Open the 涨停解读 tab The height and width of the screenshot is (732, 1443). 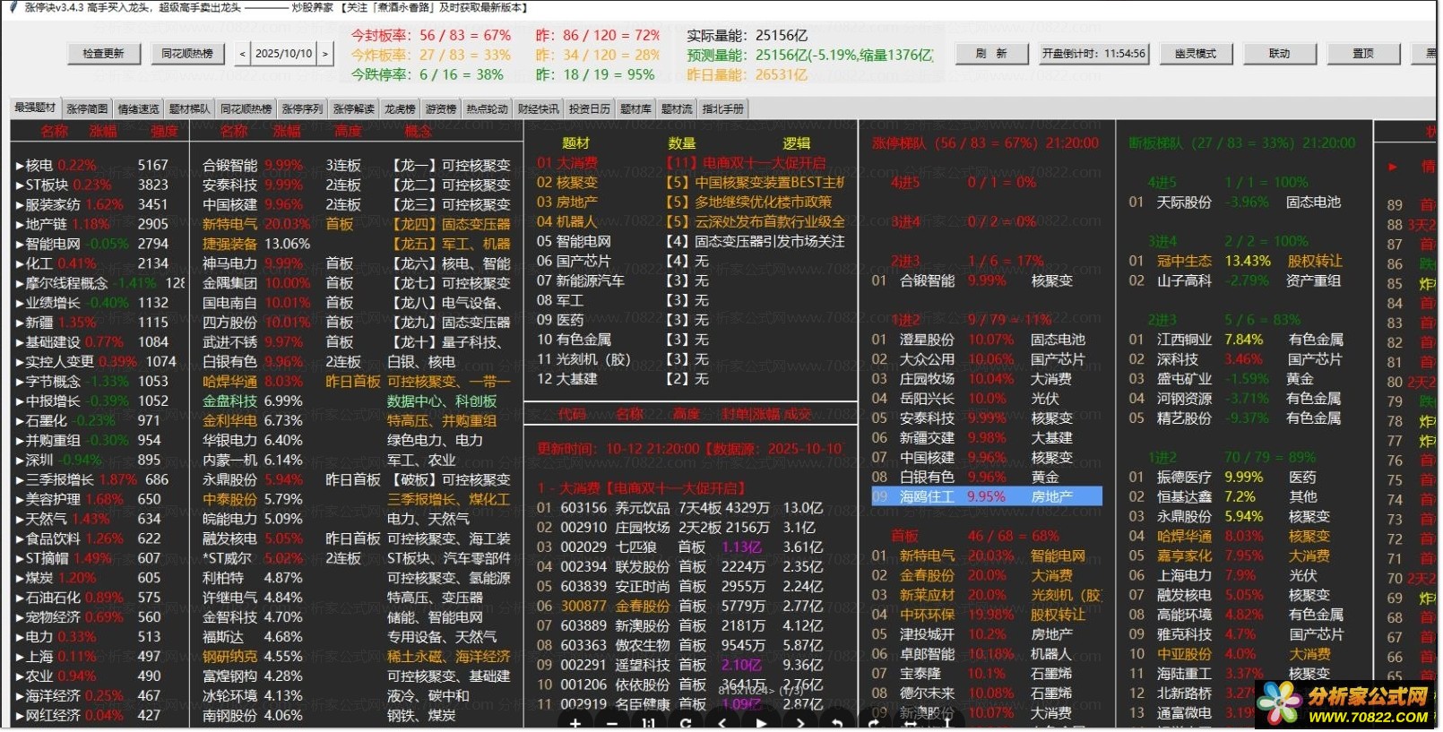pyautogui.click(x=353, y=108)
